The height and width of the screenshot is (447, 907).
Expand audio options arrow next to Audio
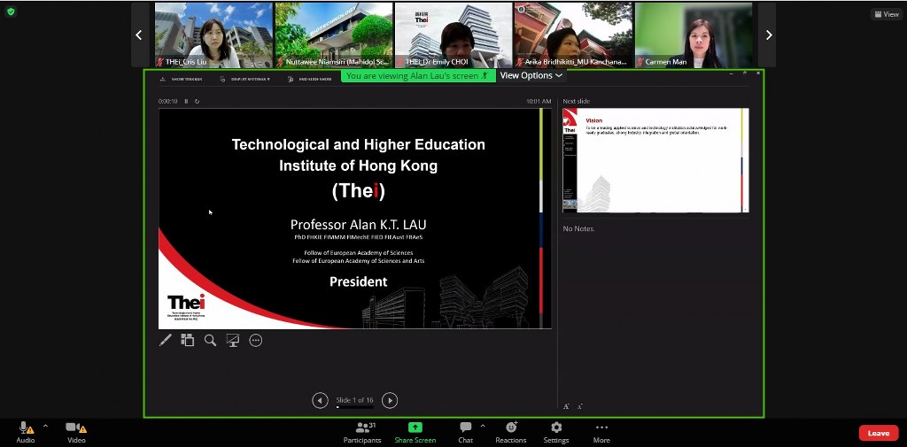[45, 426]
